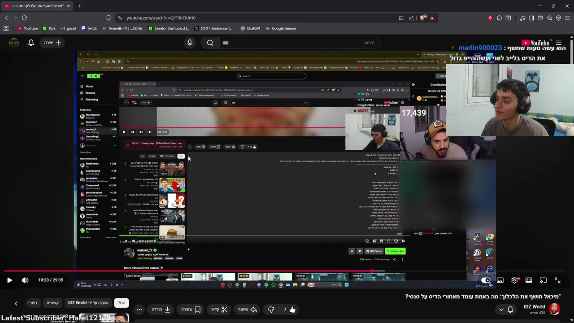This screenshot has width=574, height=323.
Task: Open the Kick bookmark
Action: pos(49,28)
